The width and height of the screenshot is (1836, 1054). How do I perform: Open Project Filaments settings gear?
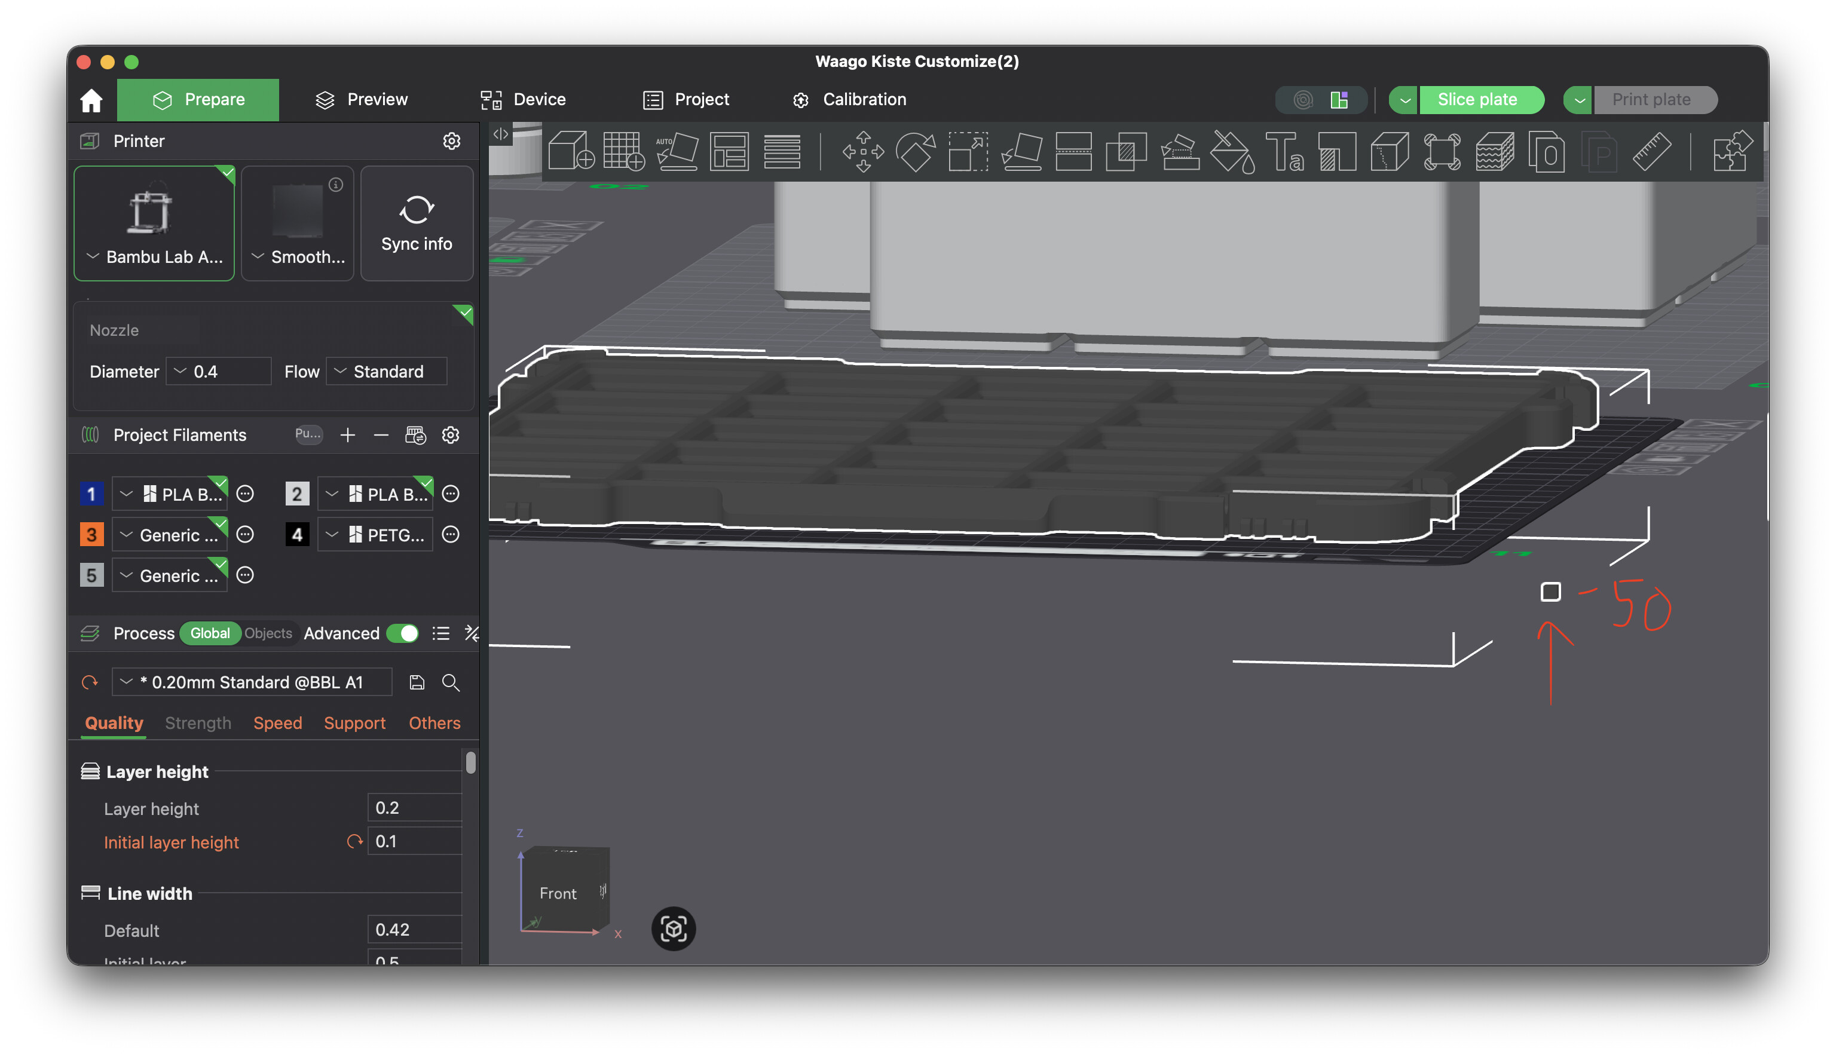(x=451, y=435)
